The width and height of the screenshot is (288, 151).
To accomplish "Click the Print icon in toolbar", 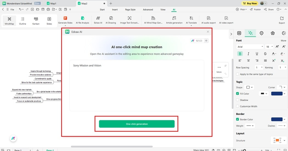I will (48, 9).
